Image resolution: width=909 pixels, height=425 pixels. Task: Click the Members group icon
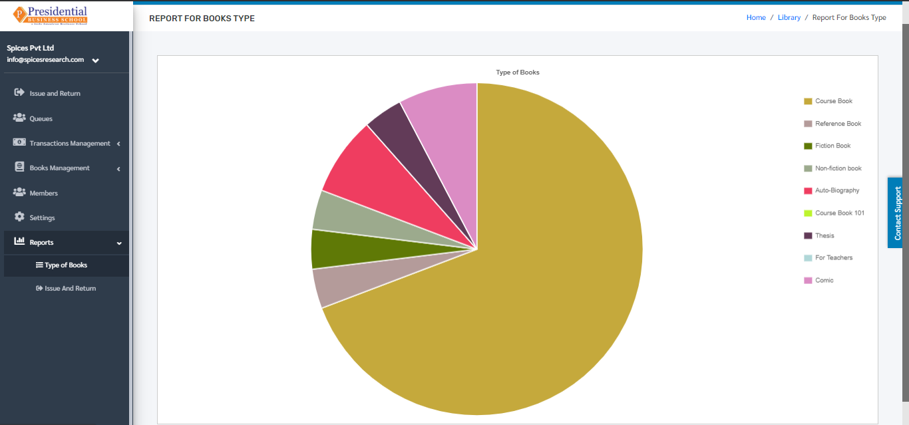click(19, 192)
